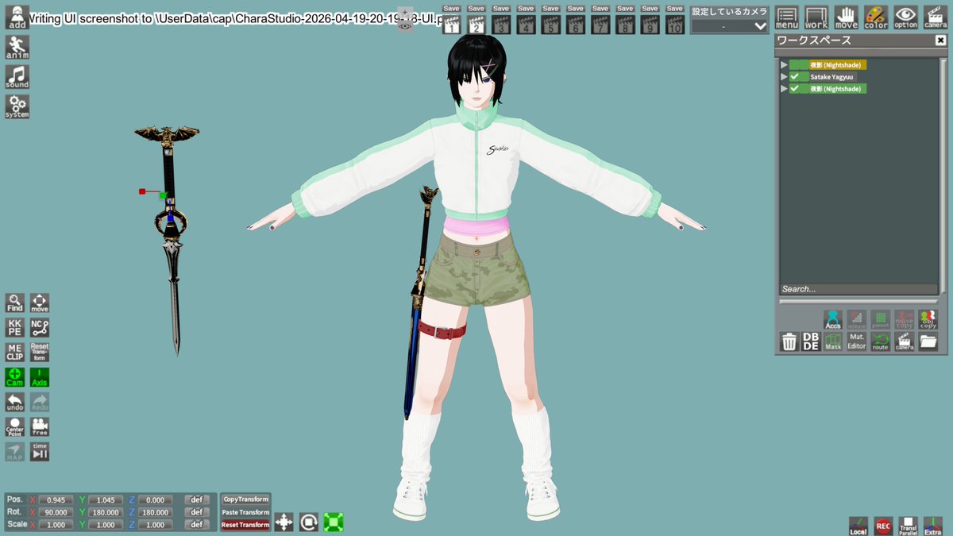Open the add object menu icon
953x536 pixels.
[17, 17]
